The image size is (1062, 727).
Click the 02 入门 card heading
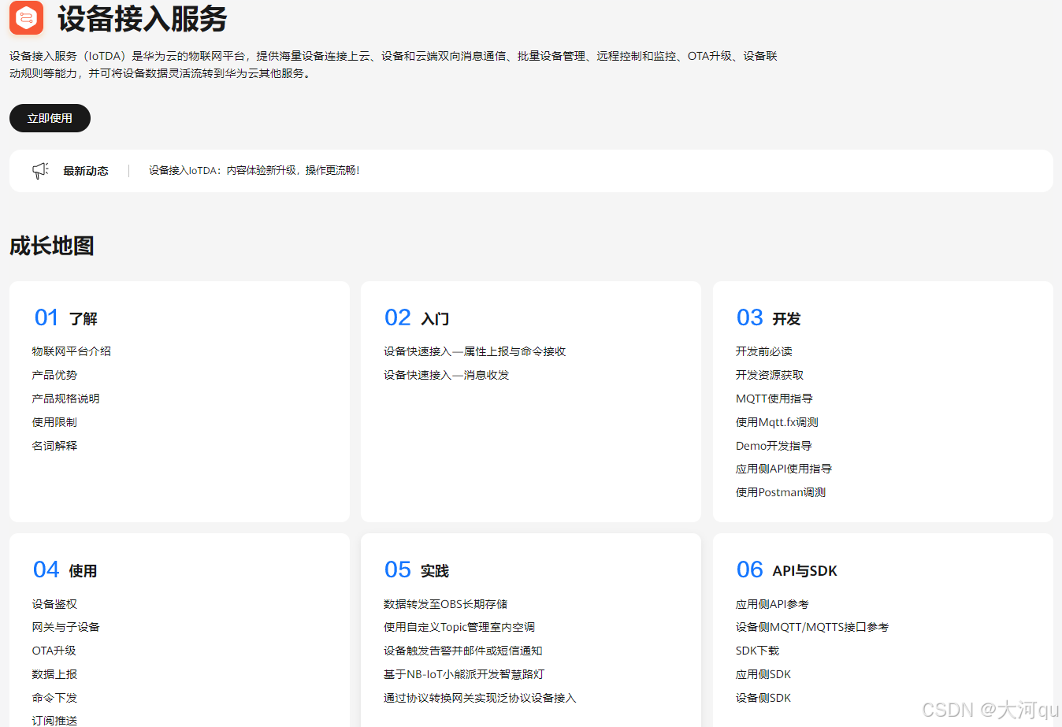(x=417, y=318)
